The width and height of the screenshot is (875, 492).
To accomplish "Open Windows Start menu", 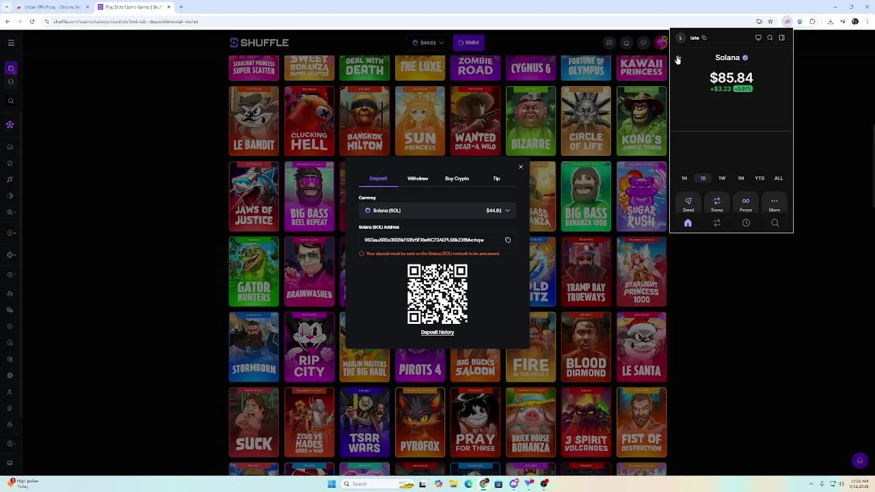I will point(332,484).
